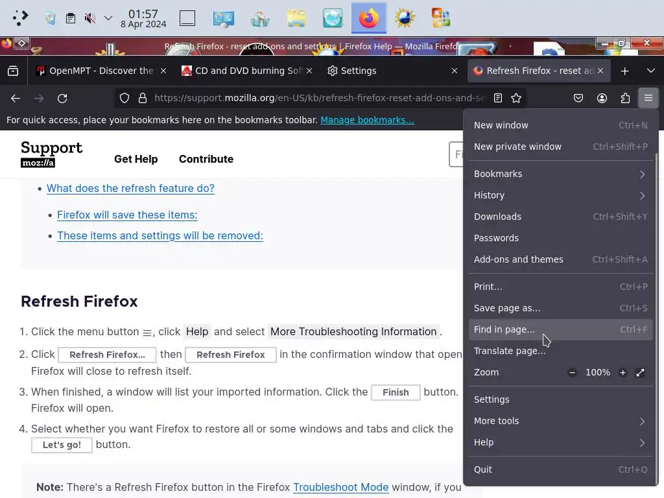Viewport: 664px width, 498px height.
Task: Open Downloads from menu
Action: click(x=561, y=217)
